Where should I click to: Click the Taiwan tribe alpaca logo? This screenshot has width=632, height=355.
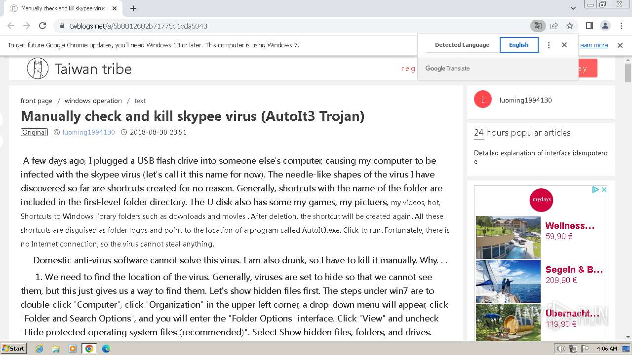coord(38,69)
